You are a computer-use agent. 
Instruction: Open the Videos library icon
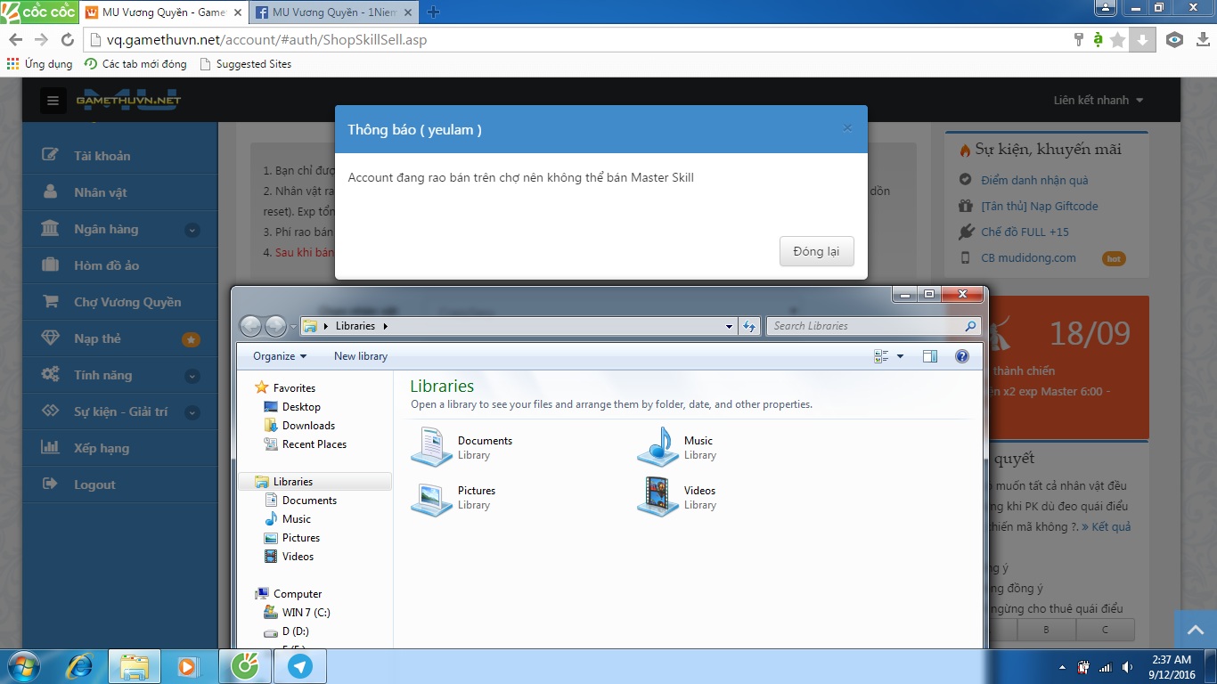point(658,497)
